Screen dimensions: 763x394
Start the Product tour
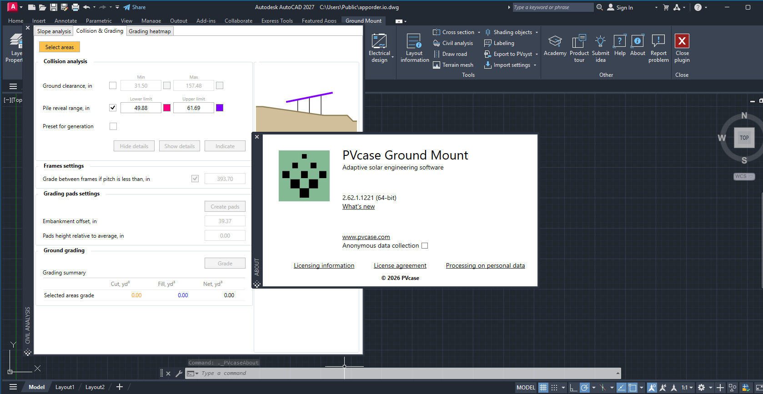[579, 48]
